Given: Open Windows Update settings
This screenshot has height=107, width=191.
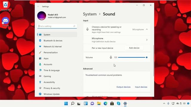Looking at the screenshot, I should pos(57,94).
